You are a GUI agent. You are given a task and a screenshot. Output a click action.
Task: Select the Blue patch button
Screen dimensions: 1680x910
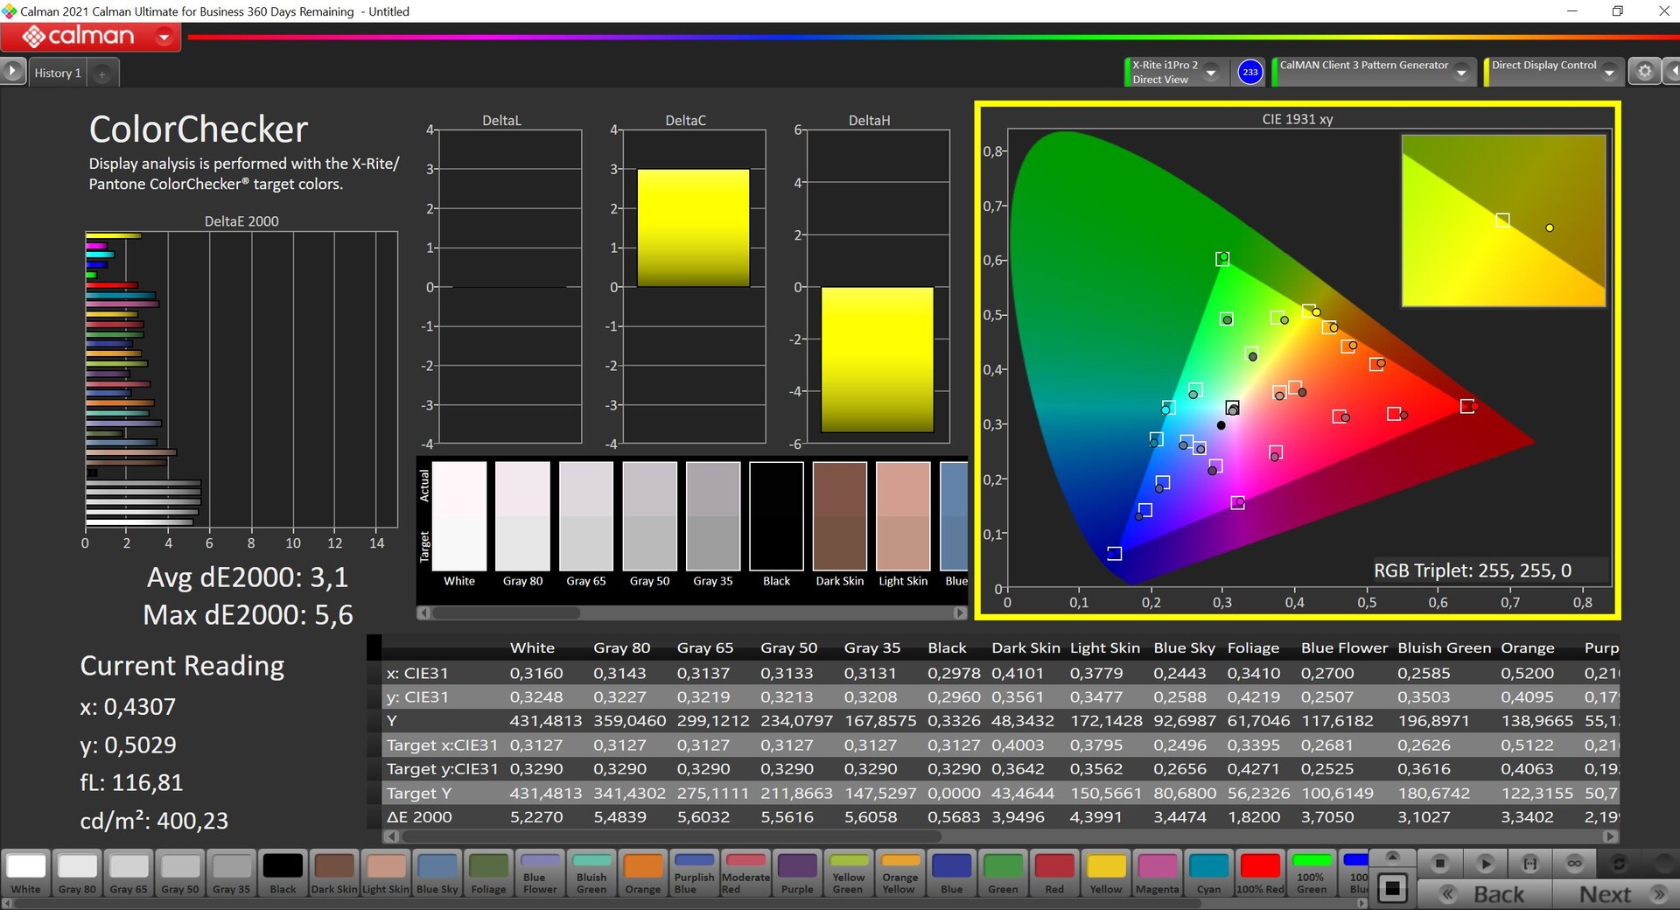tap(952, 872)
